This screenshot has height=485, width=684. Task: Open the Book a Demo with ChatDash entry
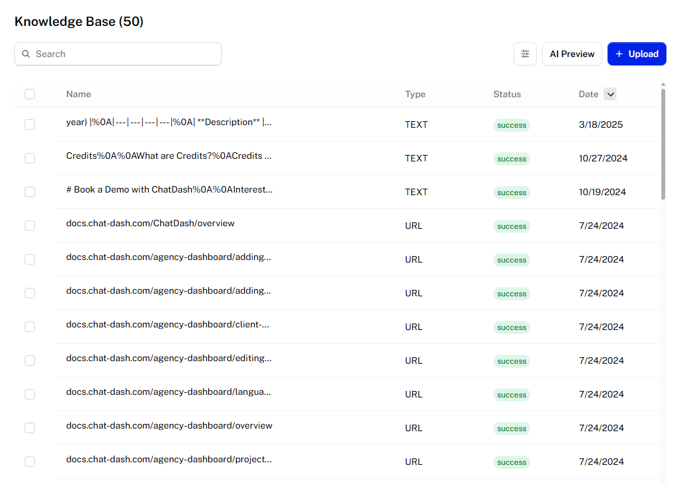point(169,190)
